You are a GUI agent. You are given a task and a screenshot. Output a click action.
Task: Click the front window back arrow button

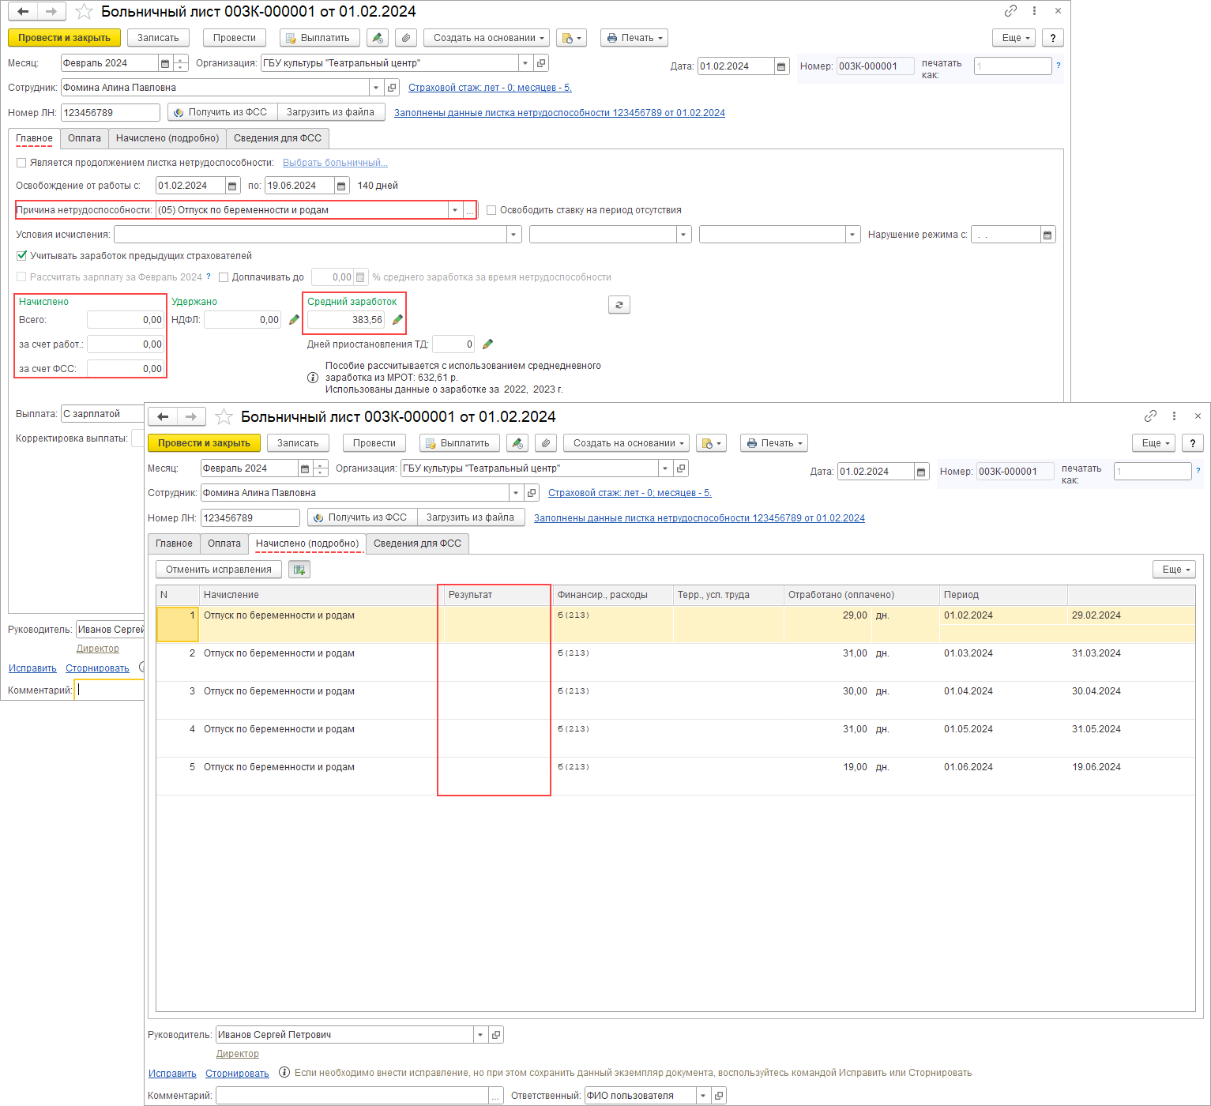coord(163,416)
